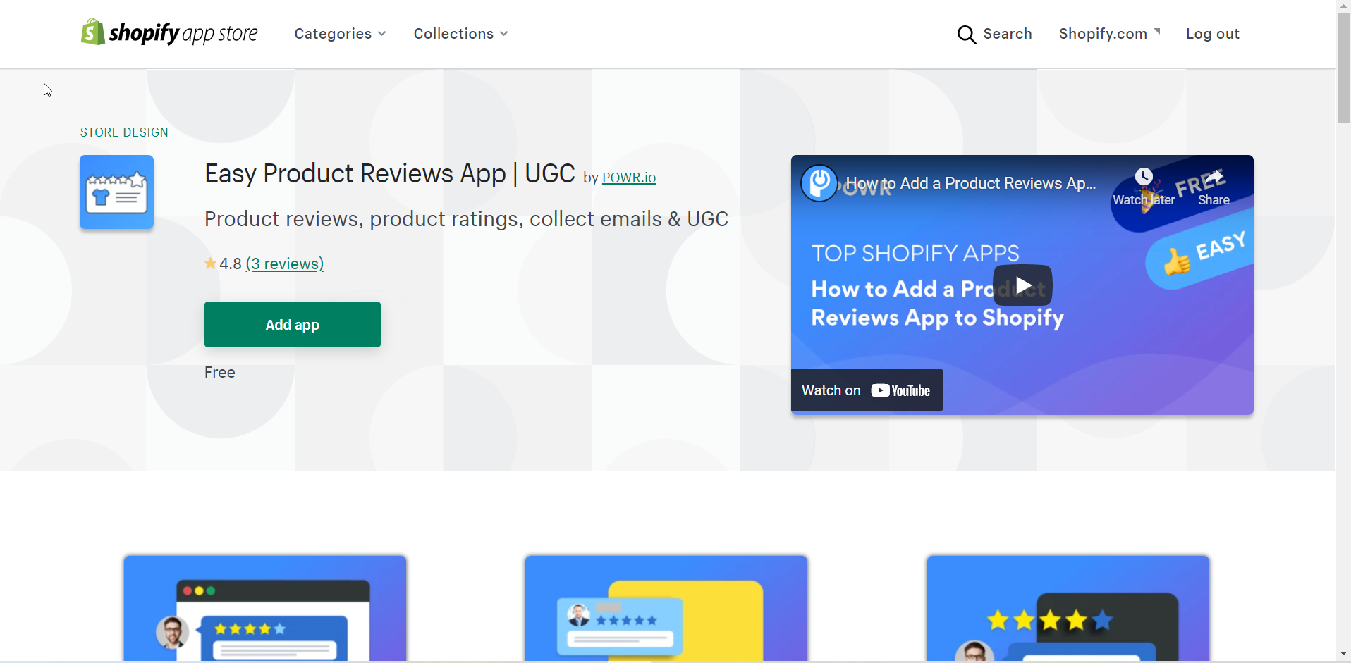This screenshot has width=1351, height=663.
Task: Click the product reviews tagline text
Action: coord(466,219)
